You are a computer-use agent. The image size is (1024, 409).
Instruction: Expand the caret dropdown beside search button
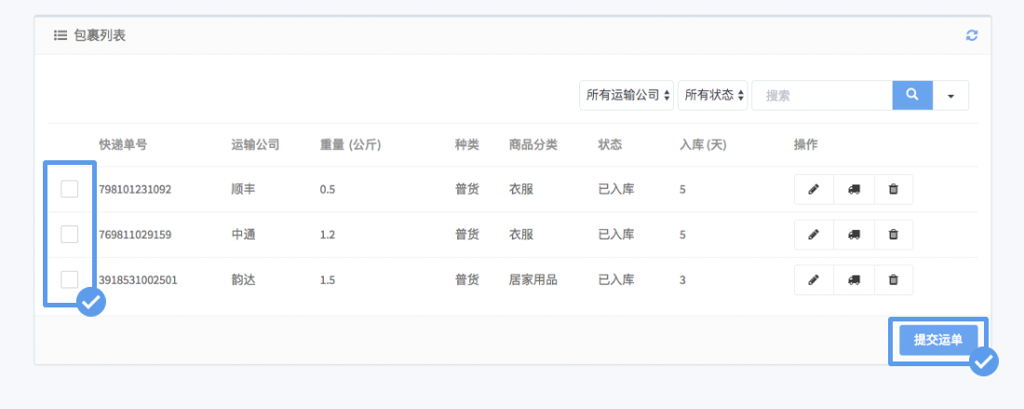950,96
